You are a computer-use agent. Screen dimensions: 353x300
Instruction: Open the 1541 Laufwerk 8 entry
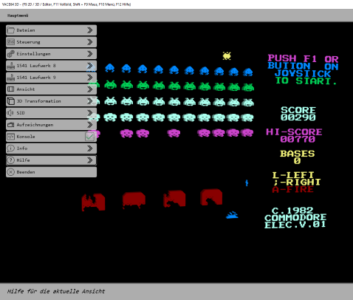(x=51, y=66)
